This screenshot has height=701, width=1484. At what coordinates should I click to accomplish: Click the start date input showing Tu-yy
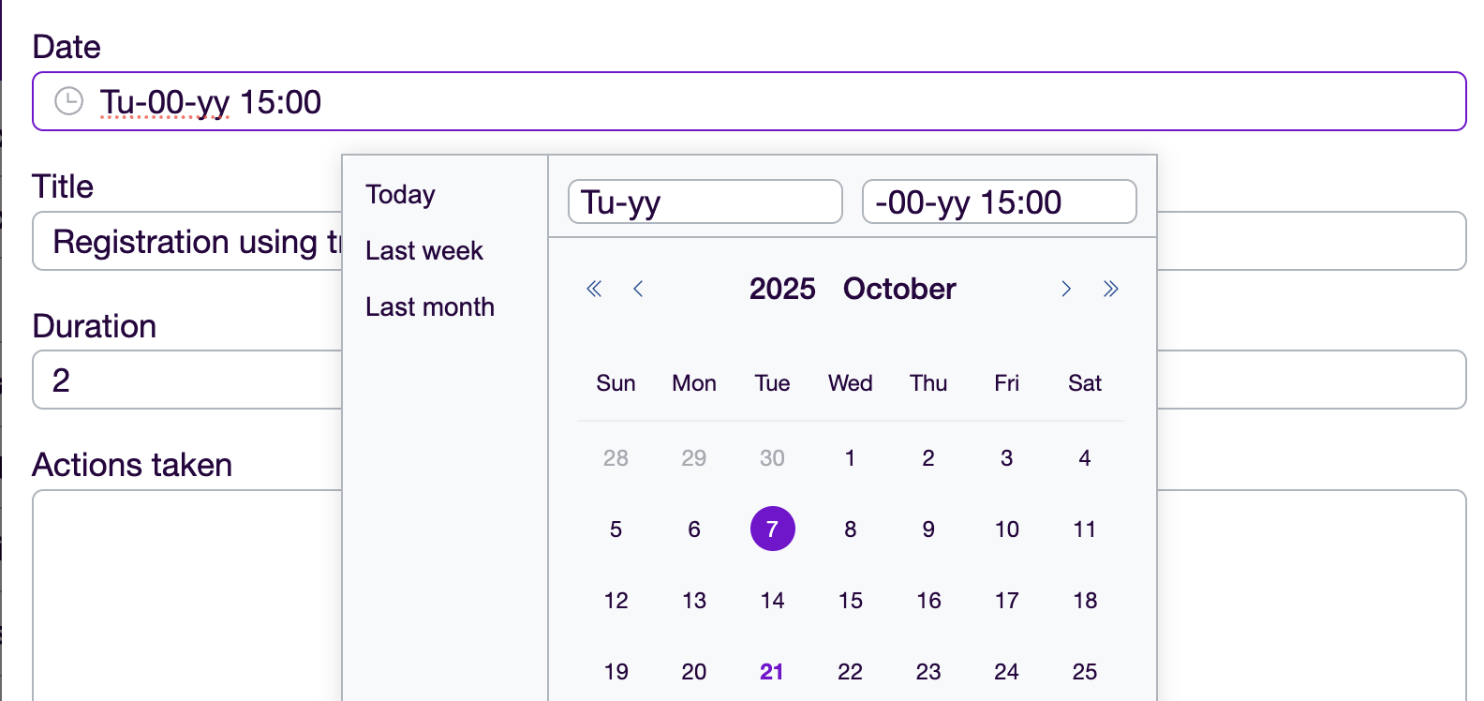pyautogui.click(x=705, y=202)
